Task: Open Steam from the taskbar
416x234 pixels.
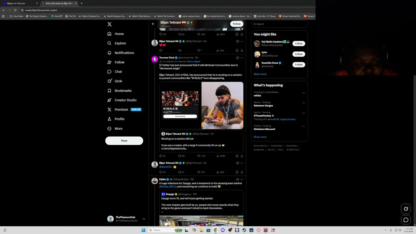Action: coord(244,230)
